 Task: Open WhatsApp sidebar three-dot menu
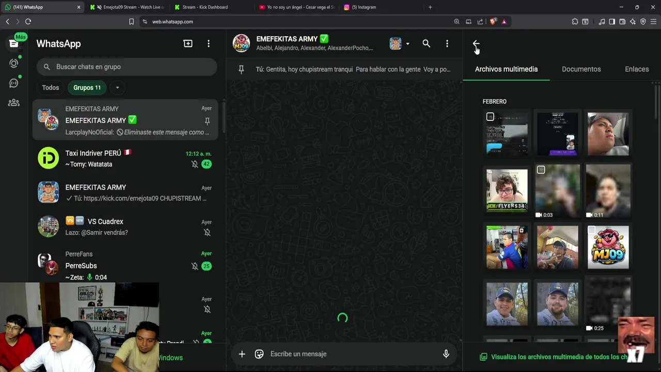click(209, 44)
